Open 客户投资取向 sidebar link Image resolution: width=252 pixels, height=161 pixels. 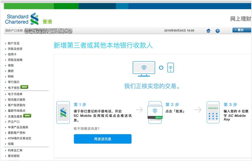tap(16, 105)
